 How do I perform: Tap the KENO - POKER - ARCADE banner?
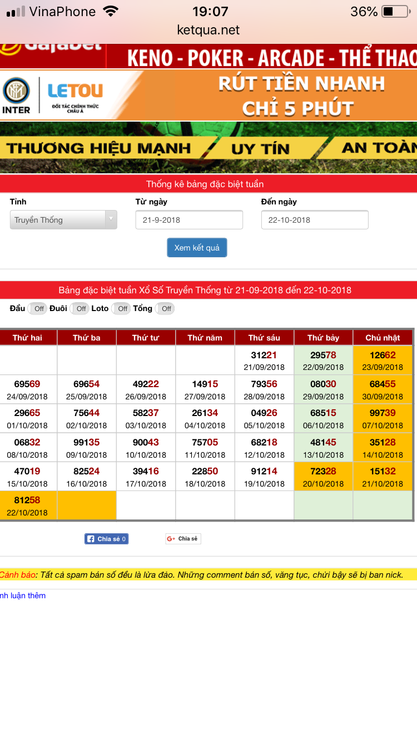coord(261,57)
